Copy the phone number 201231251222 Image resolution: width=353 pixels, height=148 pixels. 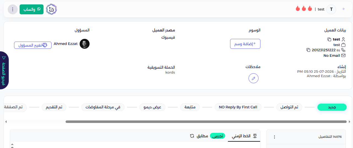point(308,50)
